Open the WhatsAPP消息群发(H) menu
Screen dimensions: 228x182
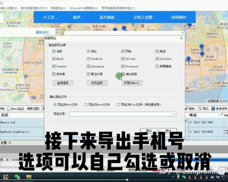pos(84,8)
